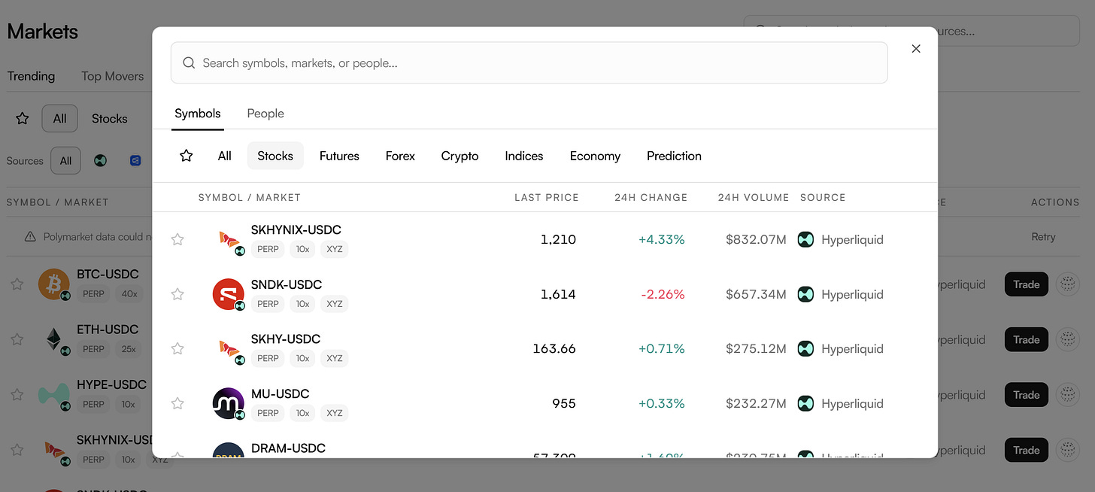Click the round dotted icon next to ETH Trade
The height and width of the screenshot is (492, 1095).
(x=1067, y=339)
